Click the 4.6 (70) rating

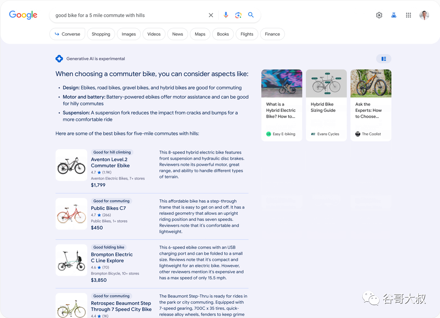[100, 267]
